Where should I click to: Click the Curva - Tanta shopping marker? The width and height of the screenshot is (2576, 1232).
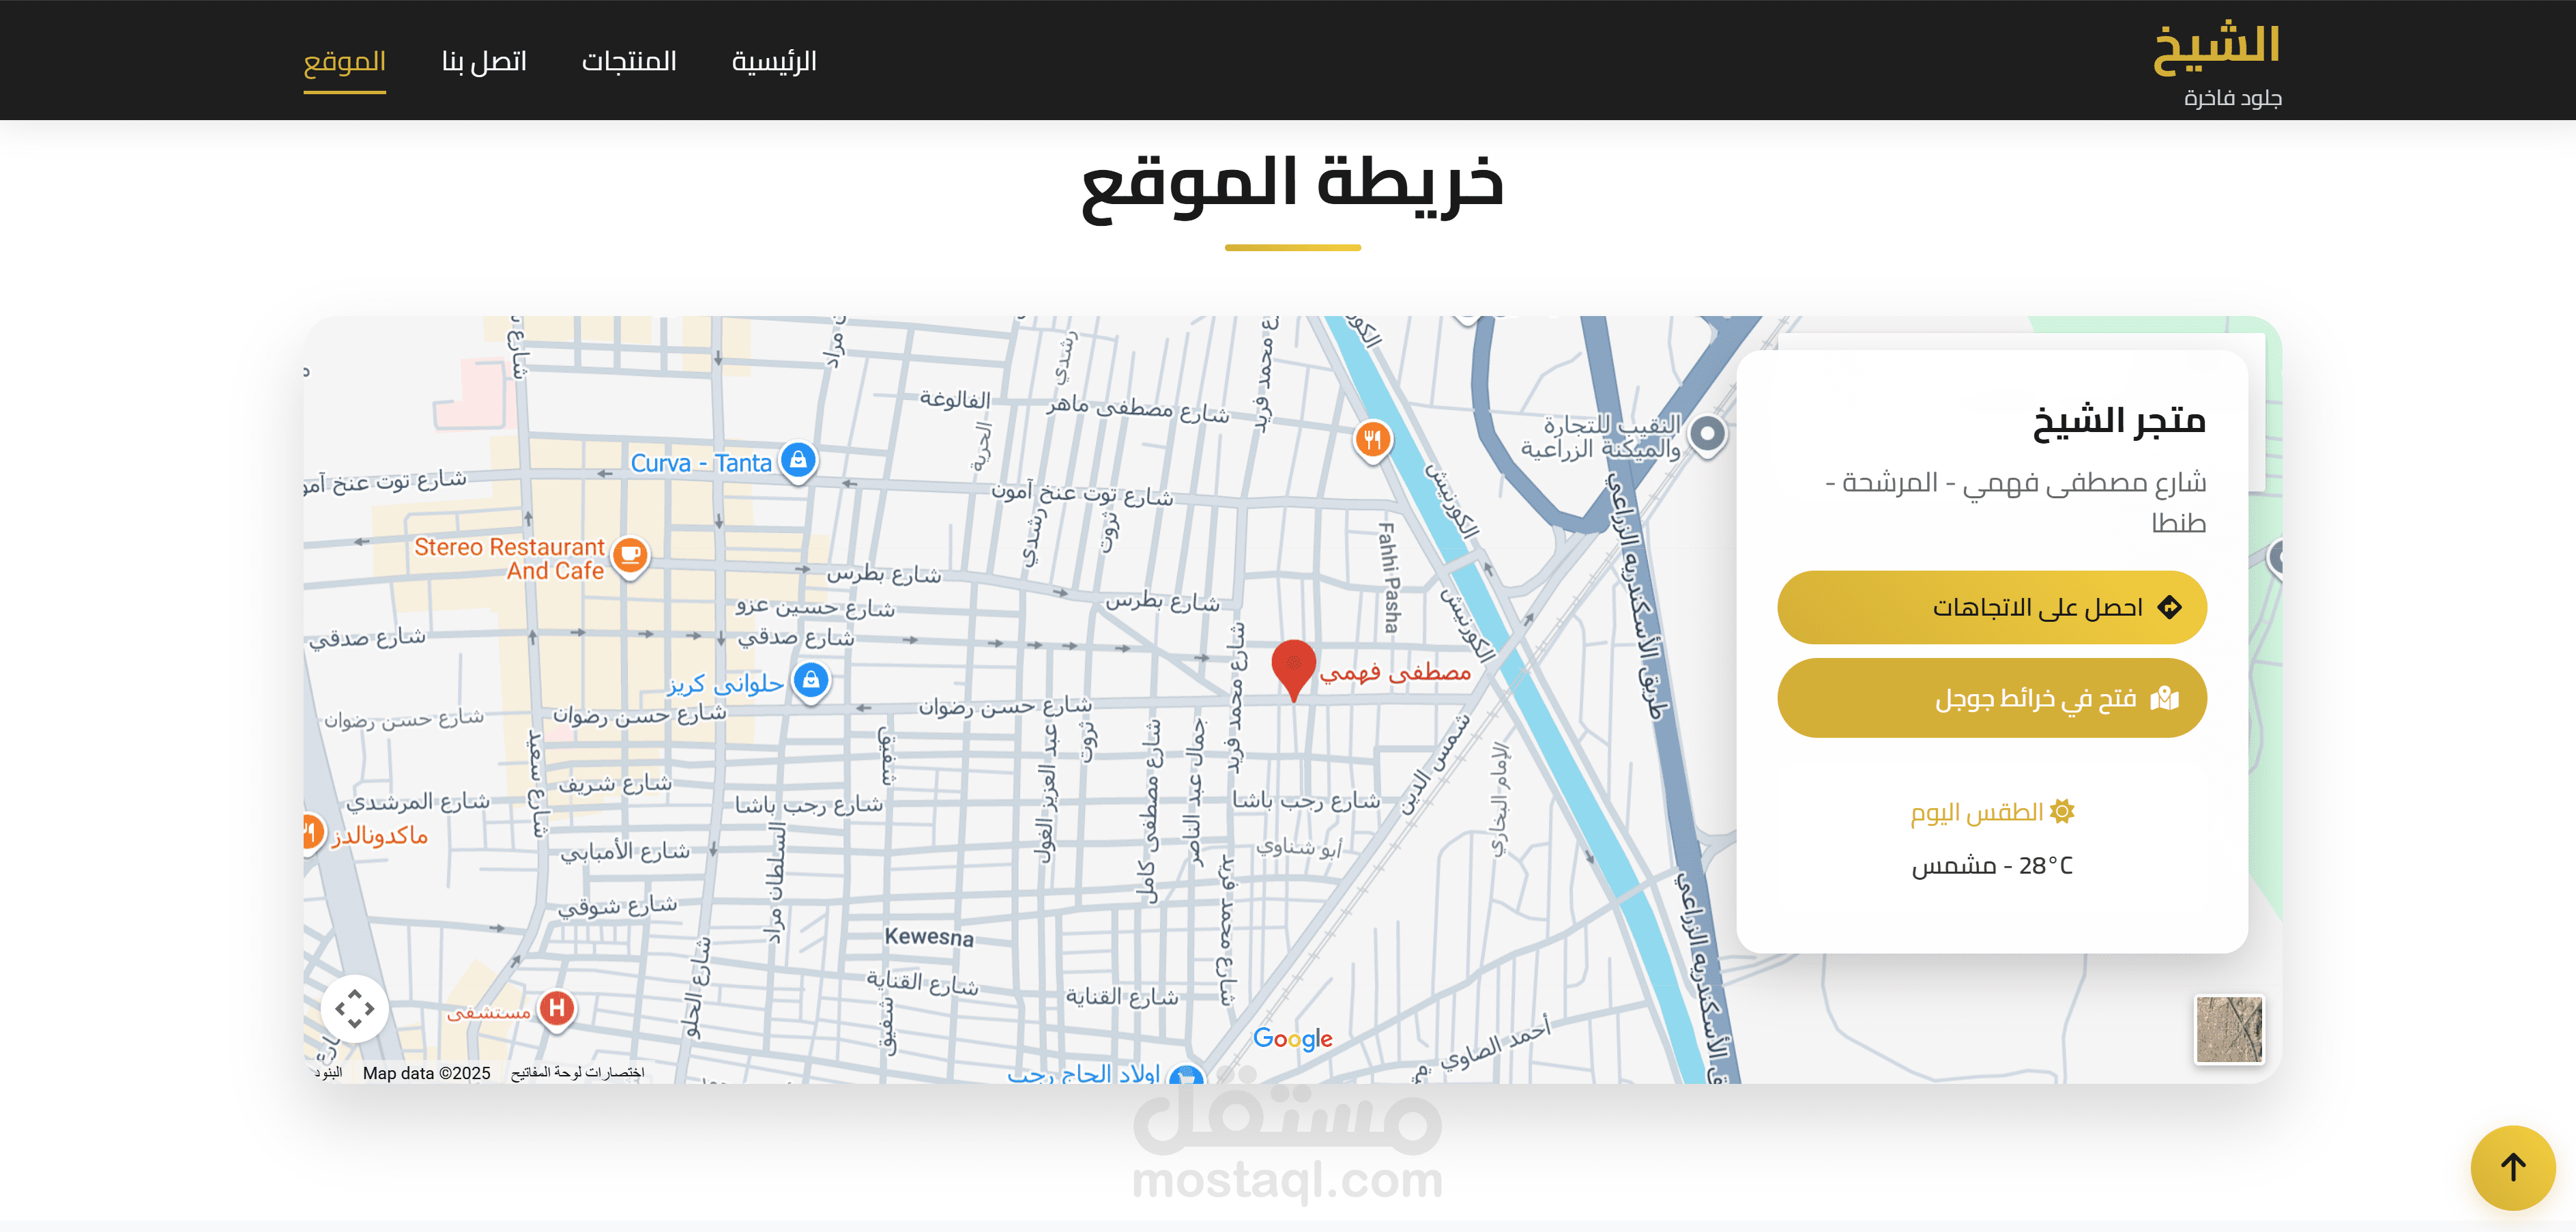pyautogui.click(x=797, y=460)
